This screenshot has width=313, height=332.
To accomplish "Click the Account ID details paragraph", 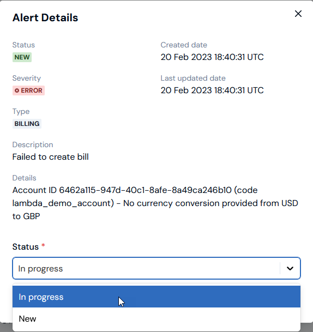I will (155, 203).
